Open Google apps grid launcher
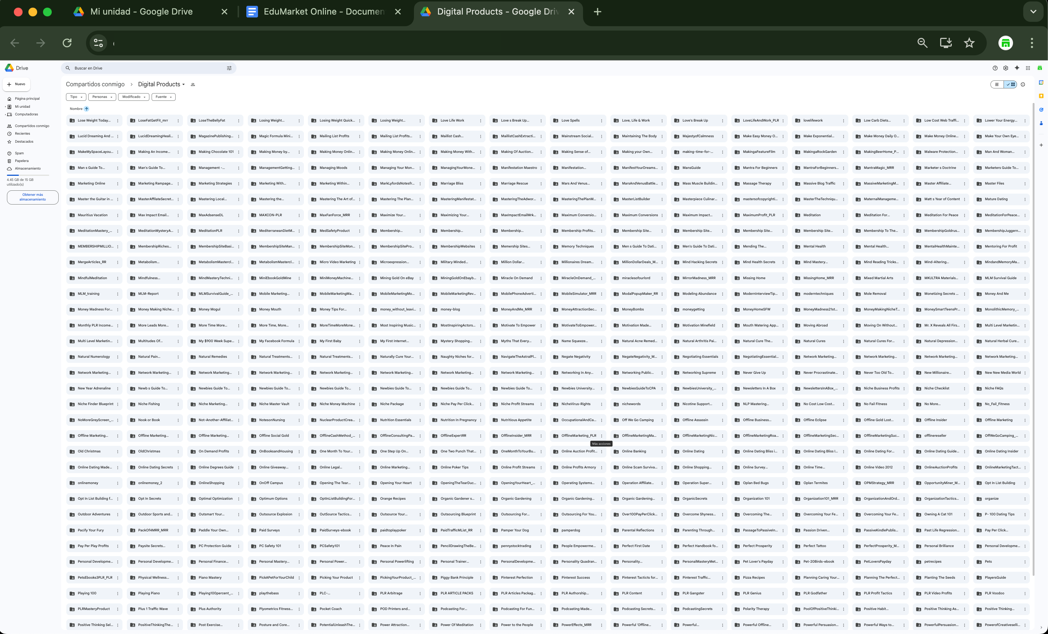 click(1028, 68)
